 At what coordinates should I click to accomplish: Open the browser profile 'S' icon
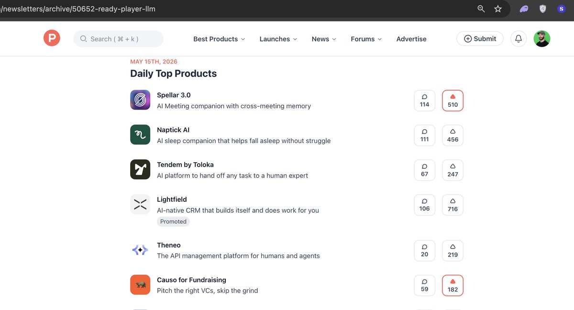pyautogui.click(x=562, y=9)
